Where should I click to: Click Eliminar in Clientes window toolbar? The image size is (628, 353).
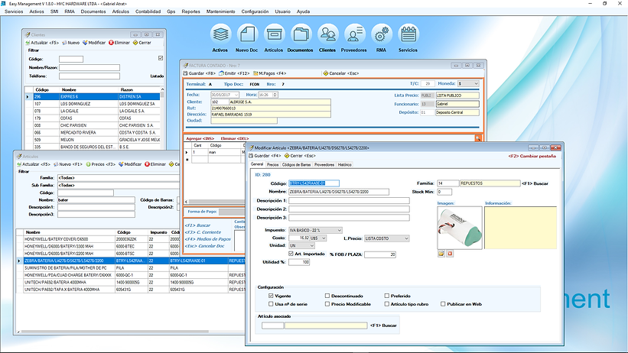[x=119, y=43]
